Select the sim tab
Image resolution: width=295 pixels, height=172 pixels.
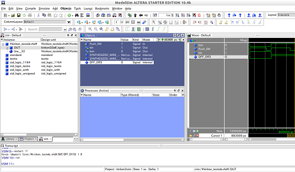coord(45,139)
